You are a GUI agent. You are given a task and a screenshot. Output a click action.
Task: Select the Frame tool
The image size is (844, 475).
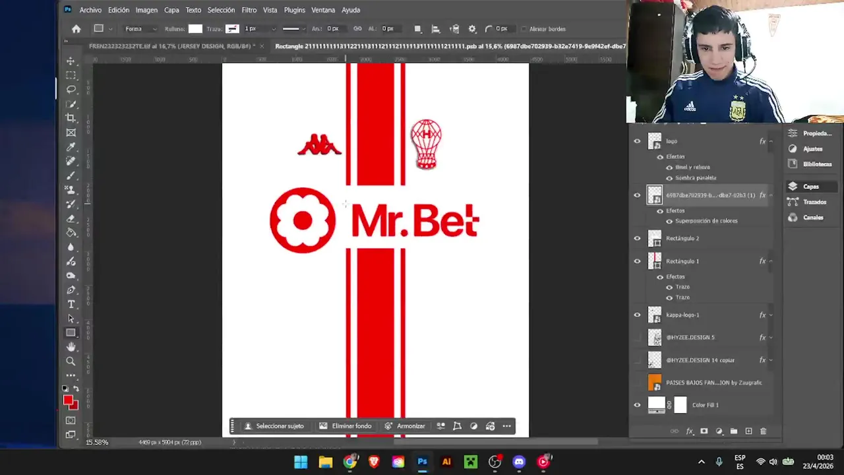coord(71,133)
